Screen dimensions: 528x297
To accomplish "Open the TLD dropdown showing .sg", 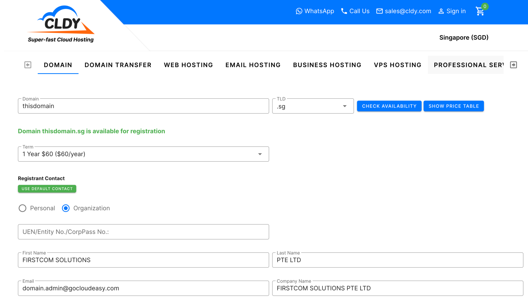I will coord(345,106).
